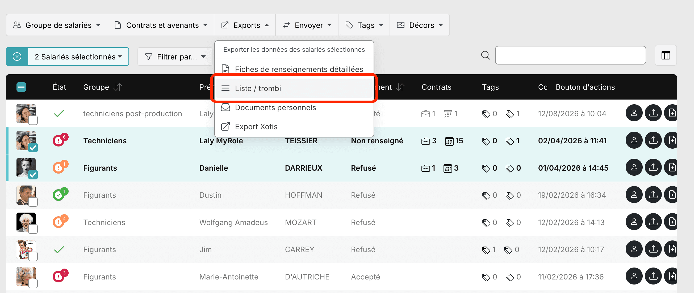Open the Envoyer button menu
The width and height of the screenshot is (694, 293).
click(x=307, y=25)
